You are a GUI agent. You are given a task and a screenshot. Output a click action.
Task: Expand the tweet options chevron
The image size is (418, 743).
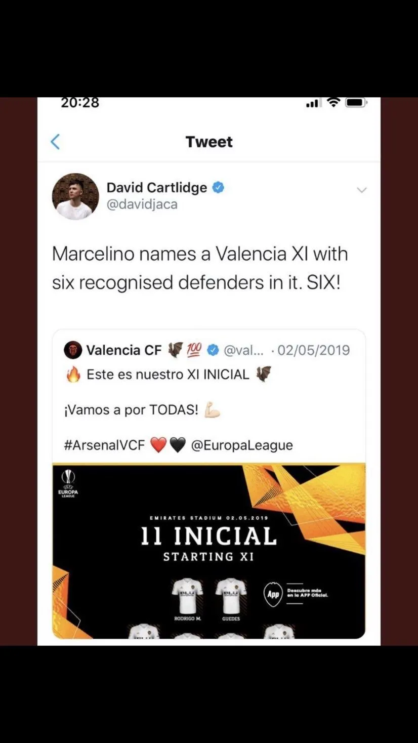tap(361, 190)
